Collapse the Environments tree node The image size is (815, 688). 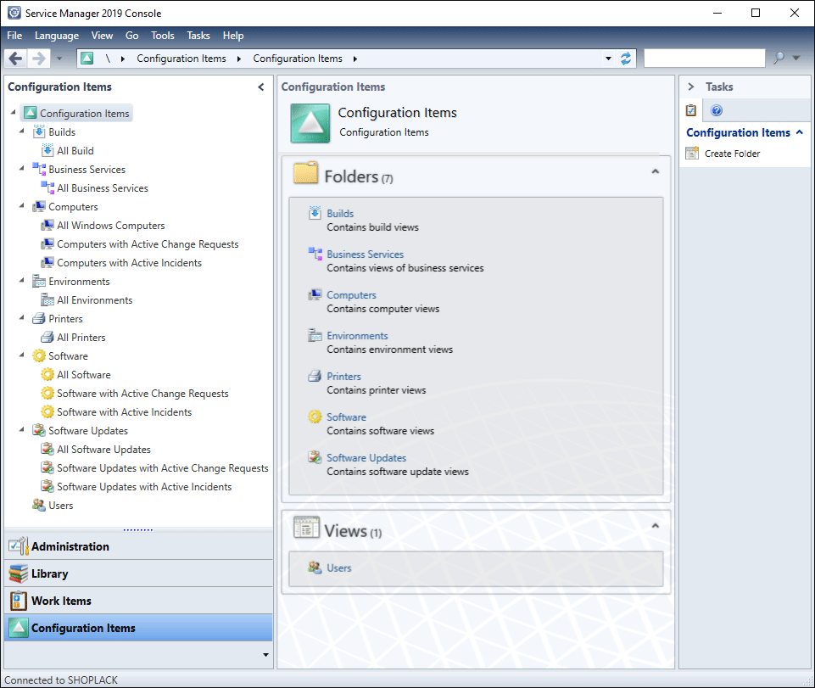coord(22,280)
